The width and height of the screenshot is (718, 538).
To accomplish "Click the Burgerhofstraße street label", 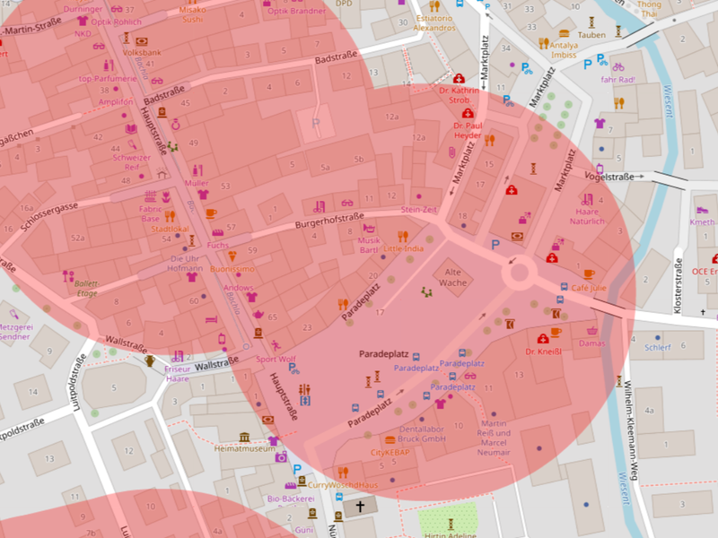I will 329,220.
